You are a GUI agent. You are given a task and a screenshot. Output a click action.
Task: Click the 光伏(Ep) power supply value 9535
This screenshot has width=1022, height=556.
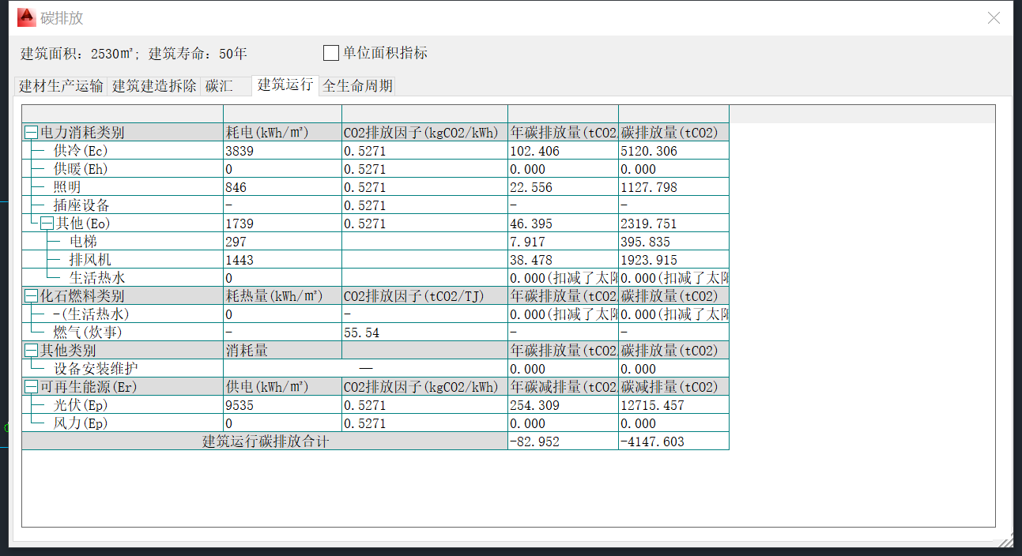pos(240,405)
